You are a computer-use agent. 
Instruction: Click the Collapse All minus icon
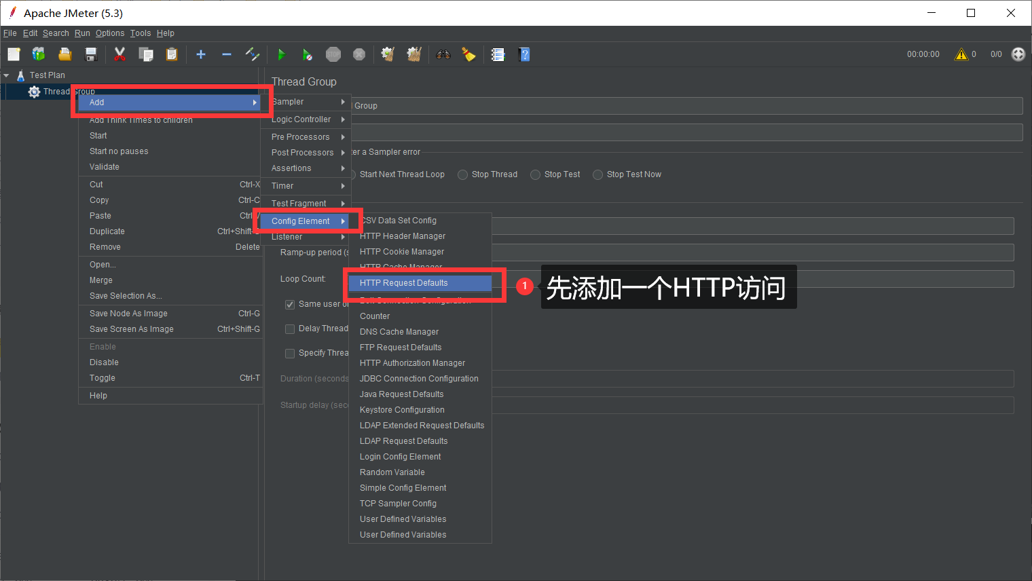tap(227, 54)
